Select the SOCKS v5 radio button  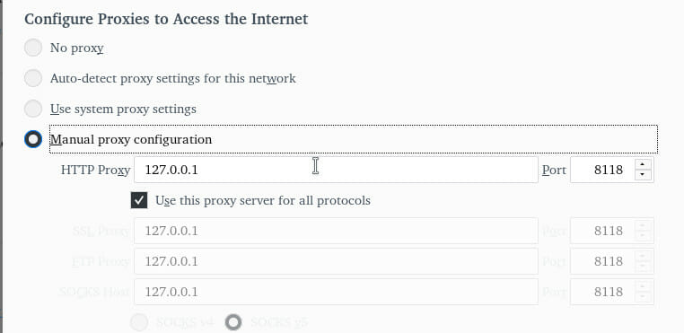click(x=233, y=322)
